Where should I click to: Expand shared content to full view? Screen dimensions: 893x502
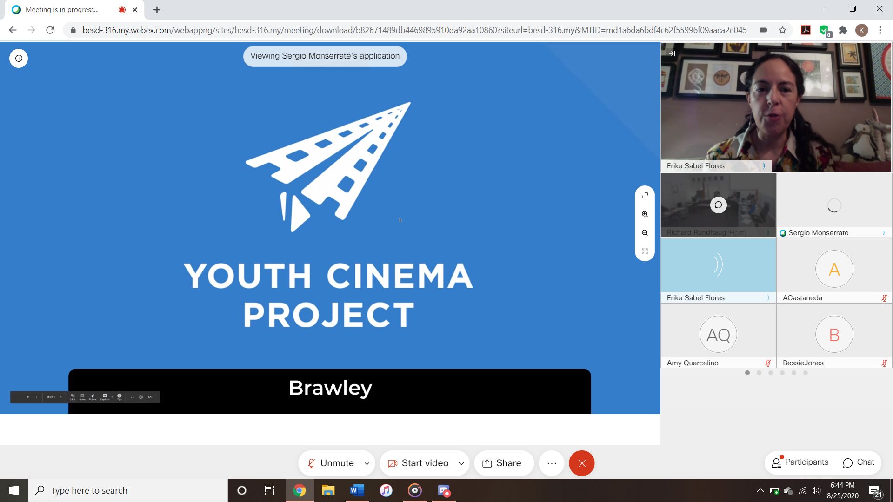click(x=645, y=196)
